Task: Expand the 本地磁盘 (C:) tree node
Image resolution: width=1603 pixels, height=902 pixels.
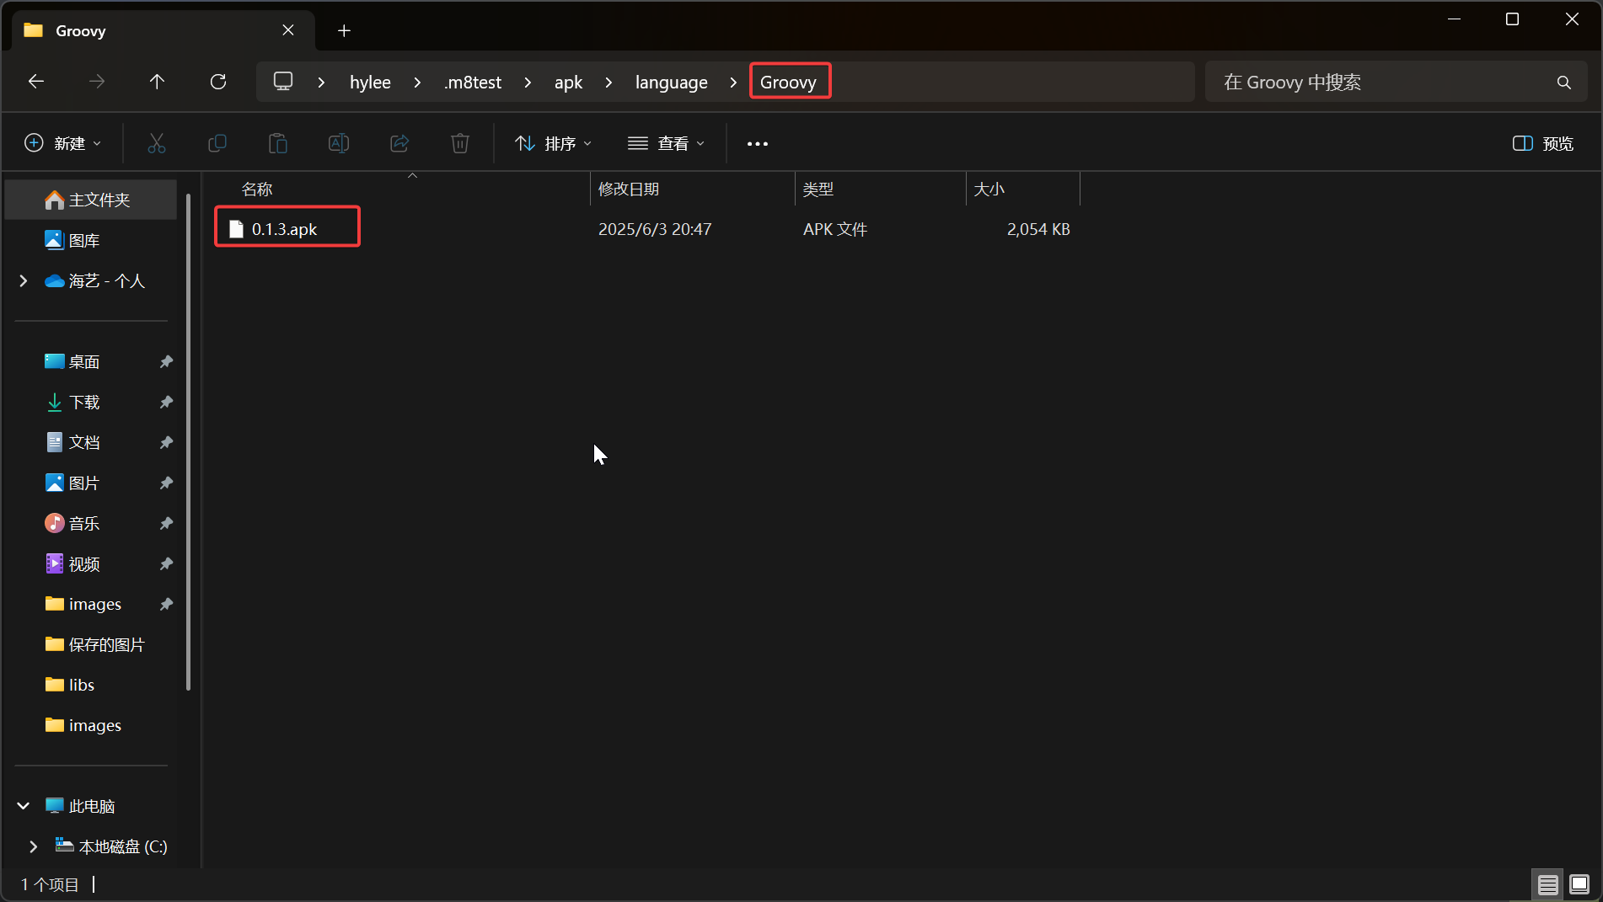Action: coord(34,846)
